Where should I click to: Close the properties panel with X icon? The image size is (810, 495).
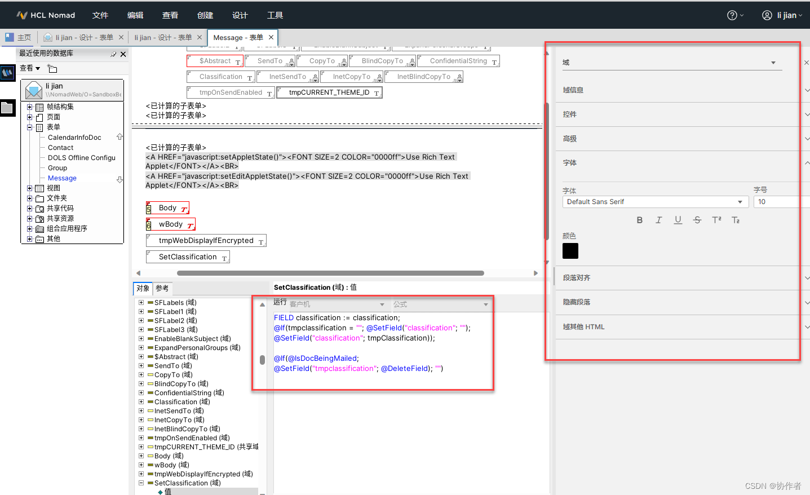pyautogui.click(x=806, y=63)
